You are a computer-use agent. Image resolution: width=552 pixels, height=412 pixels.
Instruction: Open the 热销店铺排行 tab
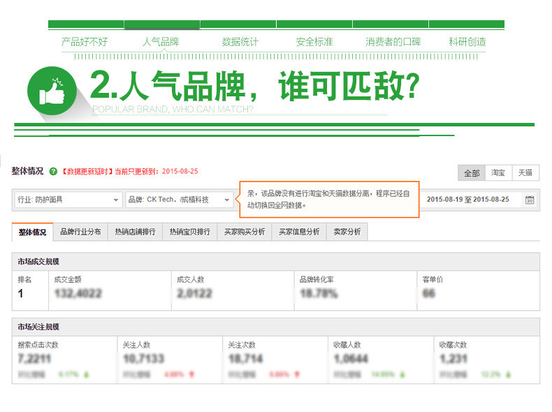[x=135, y=232]
